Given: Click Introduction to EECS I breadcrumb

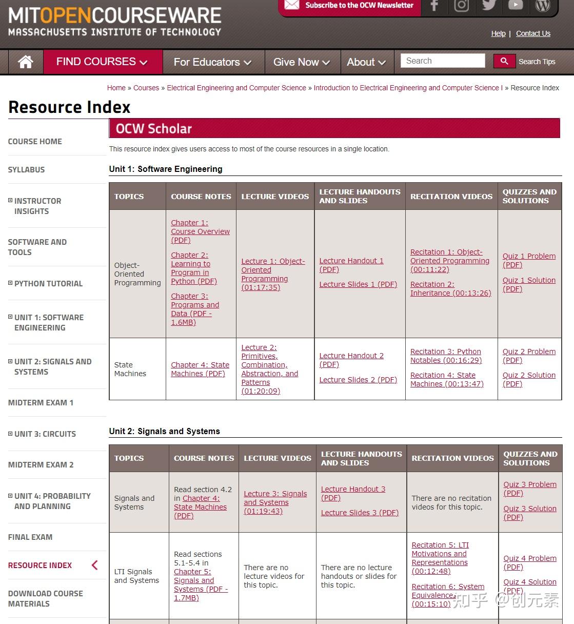Looking at the screenshot, I should click(x=408, y=88).
